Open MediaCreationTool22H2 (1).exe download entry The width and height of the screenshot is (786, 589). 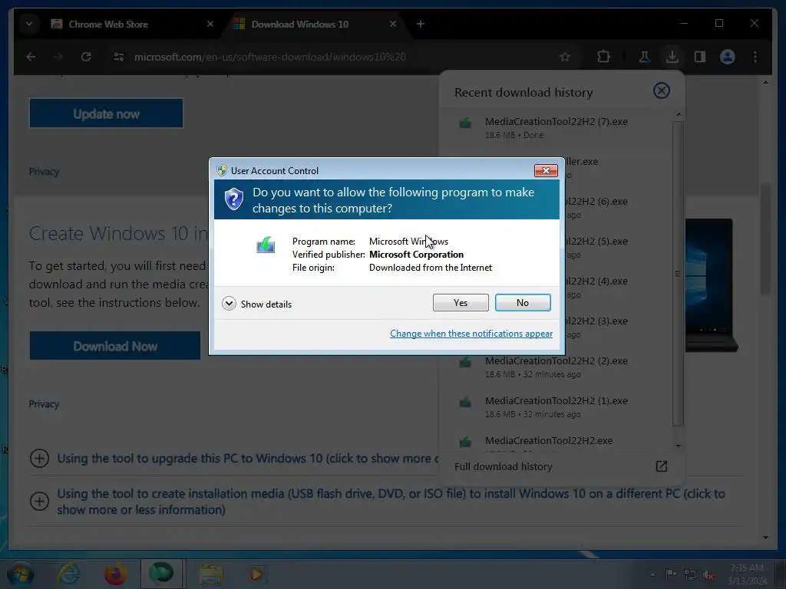(x=556, y=407)
